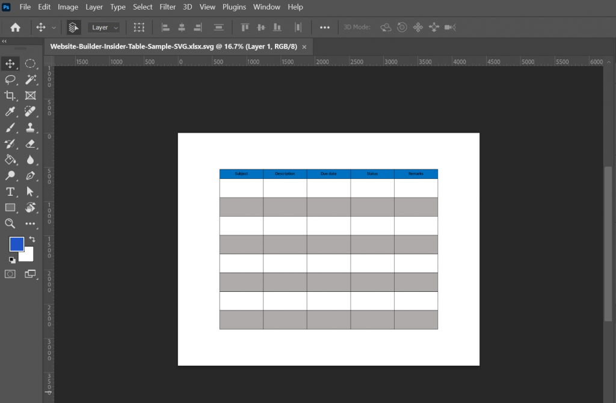Select the Lasso tool
The image size is (616, 403).
[x=10, y=79]
